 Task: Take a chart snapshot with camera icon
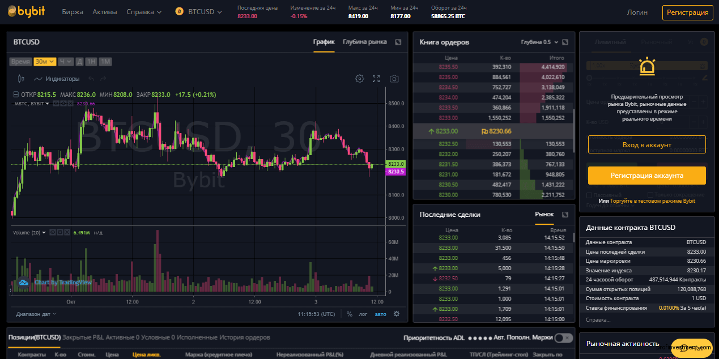[x=394, y=79]
